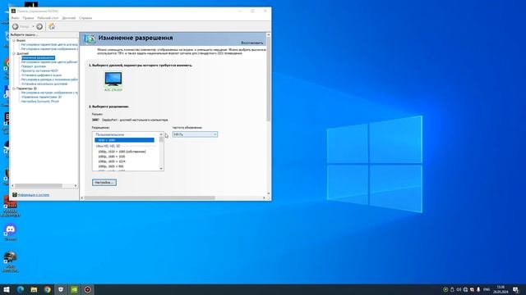Collapse the Видео tree group
Screen dimensions: 526x295
(x=14, y=40)
